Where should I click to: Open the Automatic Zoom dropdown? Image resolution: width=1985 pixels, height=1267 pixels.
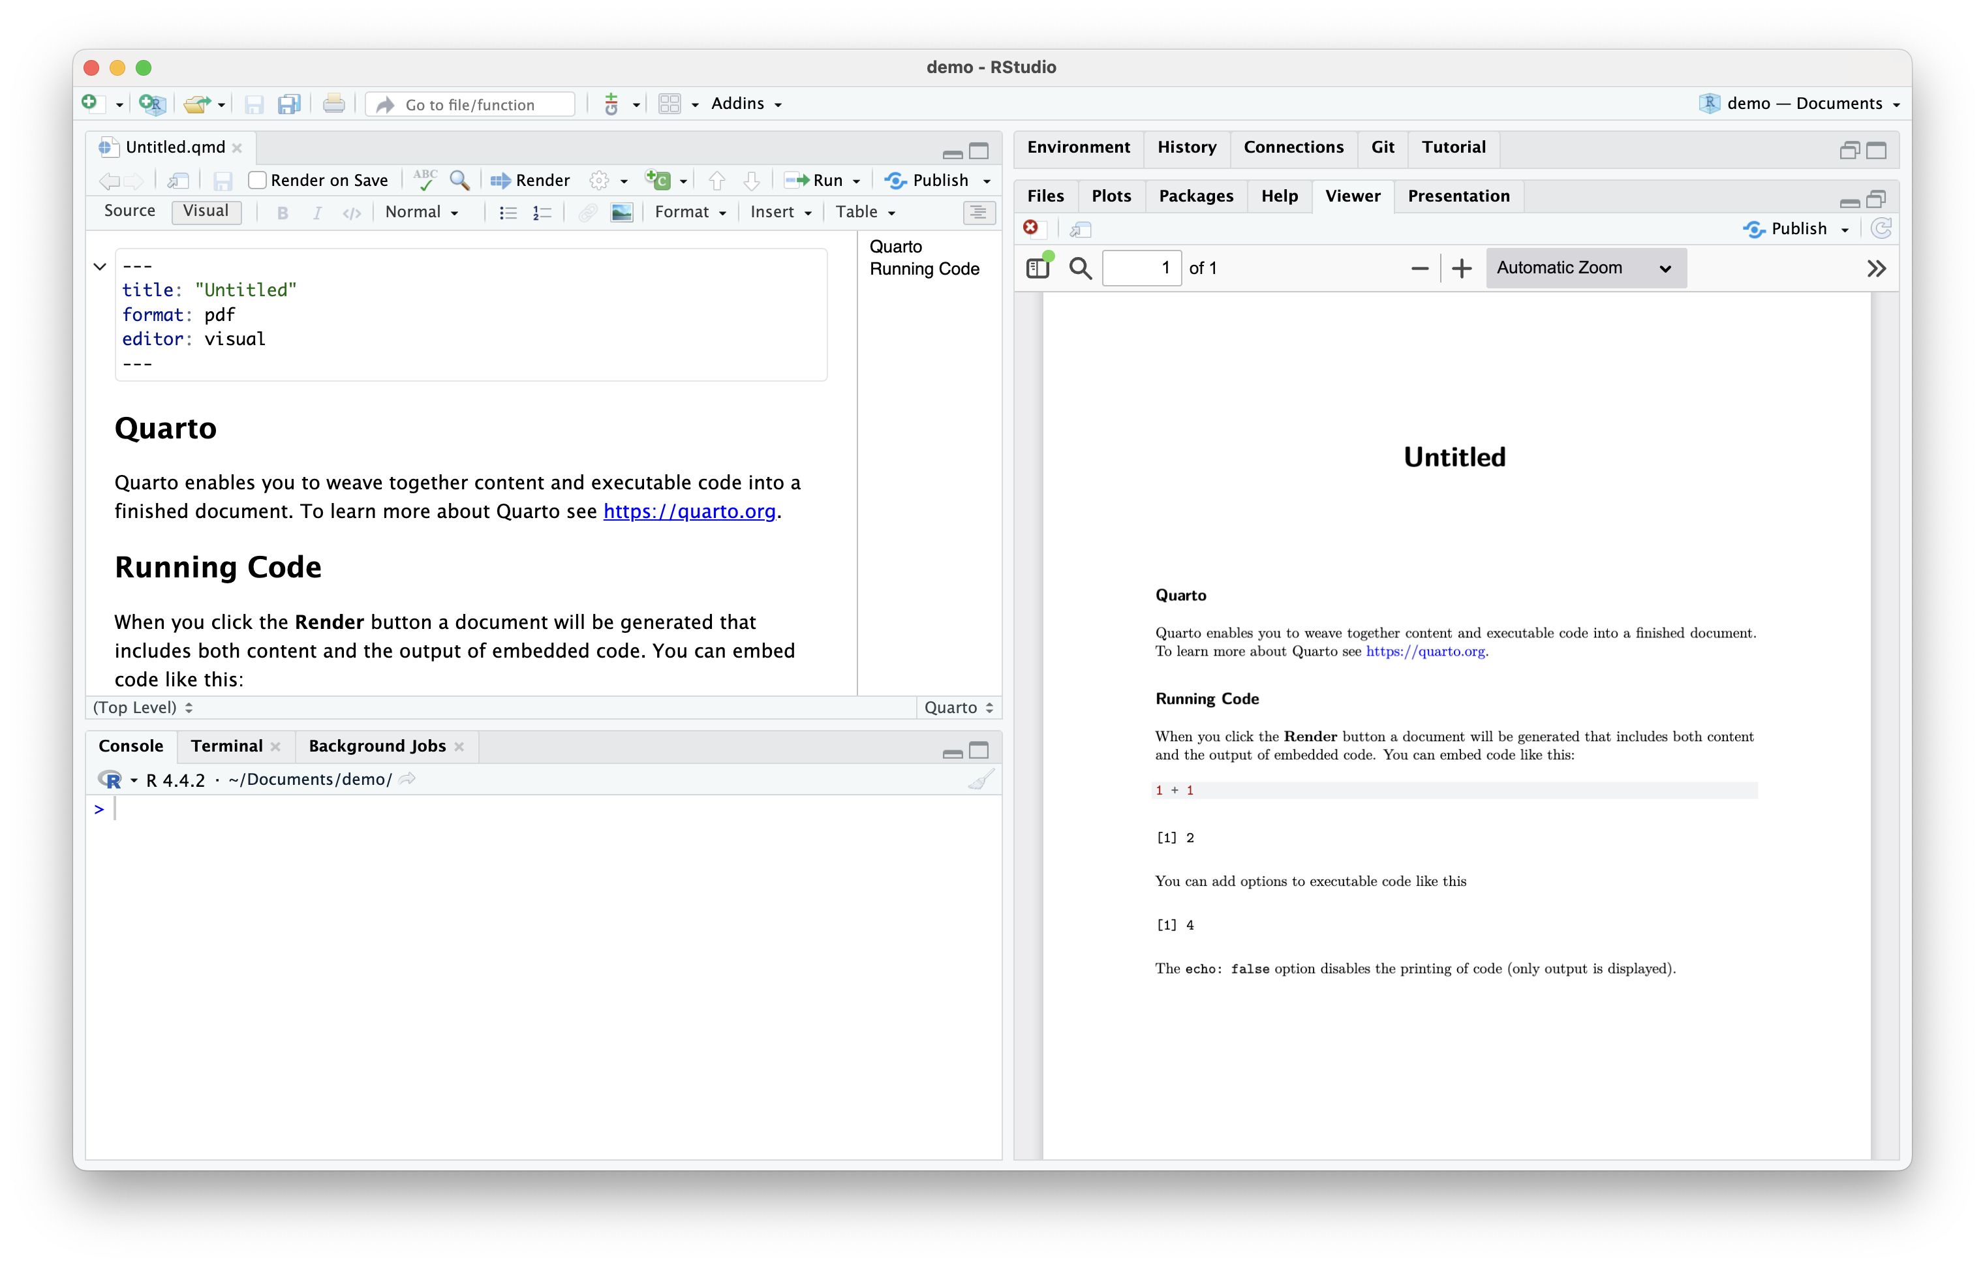(x=1585, y=268)
